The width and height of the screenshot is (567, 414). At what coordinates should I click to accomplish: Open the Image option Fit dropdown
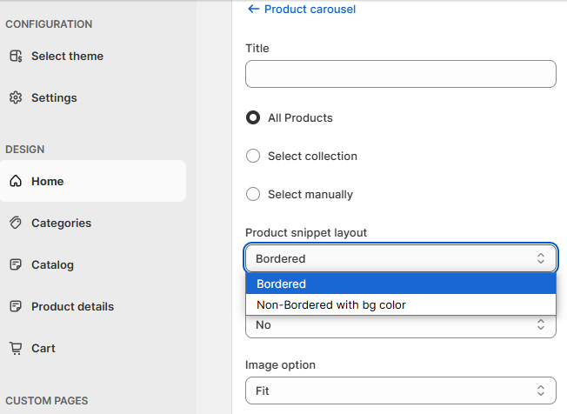[401, 391]
